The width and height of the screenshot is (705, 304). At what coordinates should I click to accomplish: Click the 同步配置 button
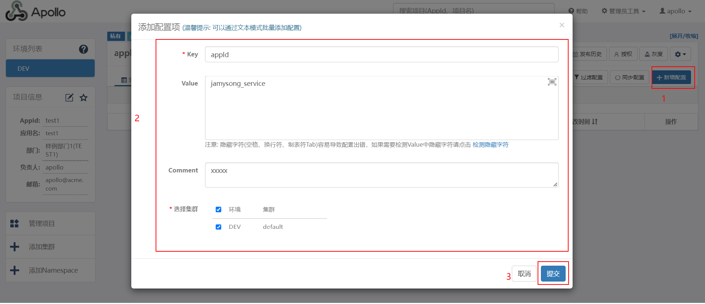(629, 77)
